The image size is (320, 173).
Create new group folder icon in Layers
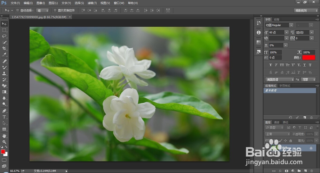point(299,171)
